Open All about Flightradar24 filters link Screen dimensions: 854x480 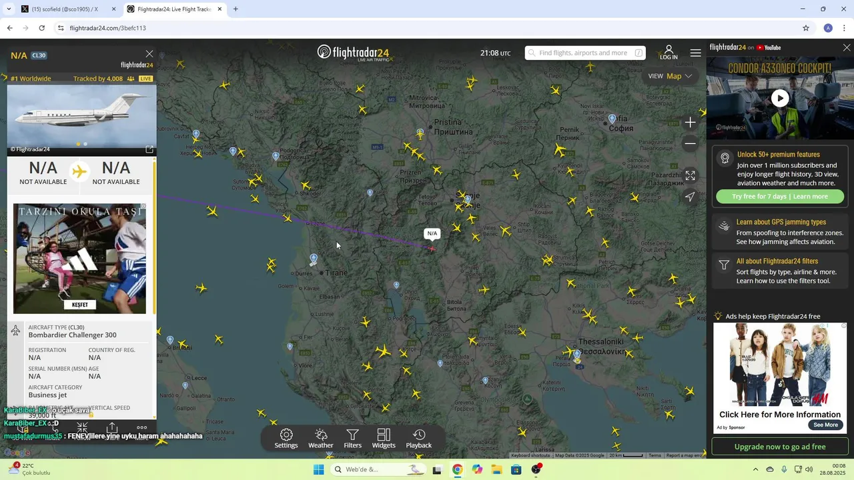pos(777,261)
